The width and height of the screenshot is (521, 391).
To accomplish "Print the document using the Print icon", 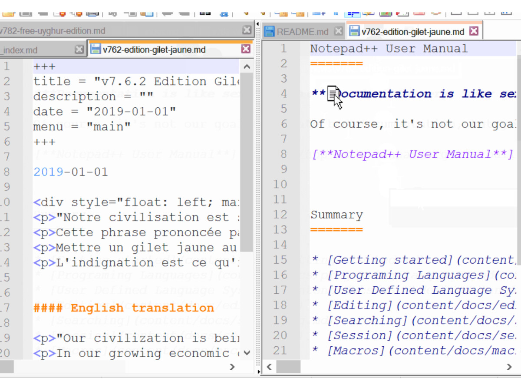I will pyautogui.click(x=92, y=13).
